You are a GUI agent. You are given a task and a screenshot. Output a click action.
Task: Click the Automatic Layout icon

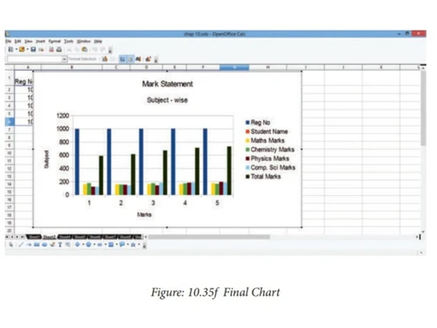(148, 59)
